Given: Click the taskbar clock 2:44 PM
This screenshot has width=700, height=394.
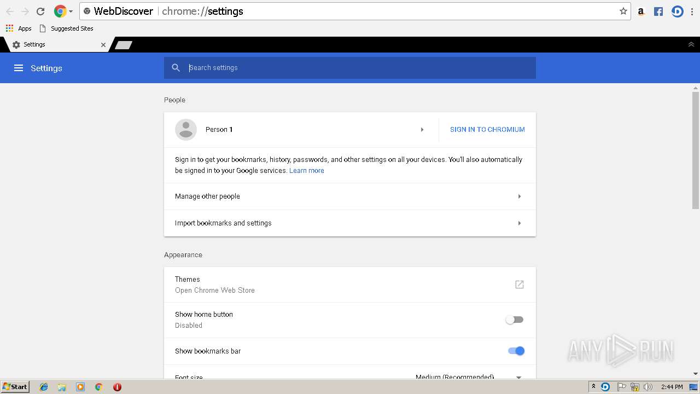Looking at the screenshot, I should click(672, 387).
